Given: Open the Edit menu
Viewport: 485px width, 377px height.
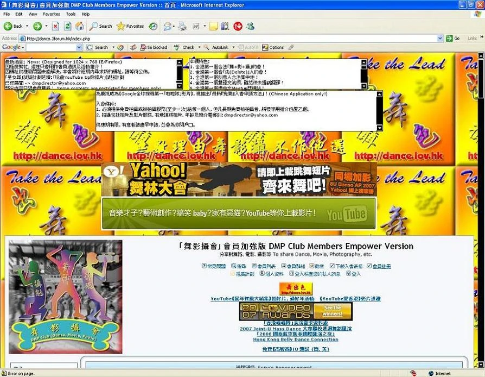Looking at the screenshot, I should (19, 14).
